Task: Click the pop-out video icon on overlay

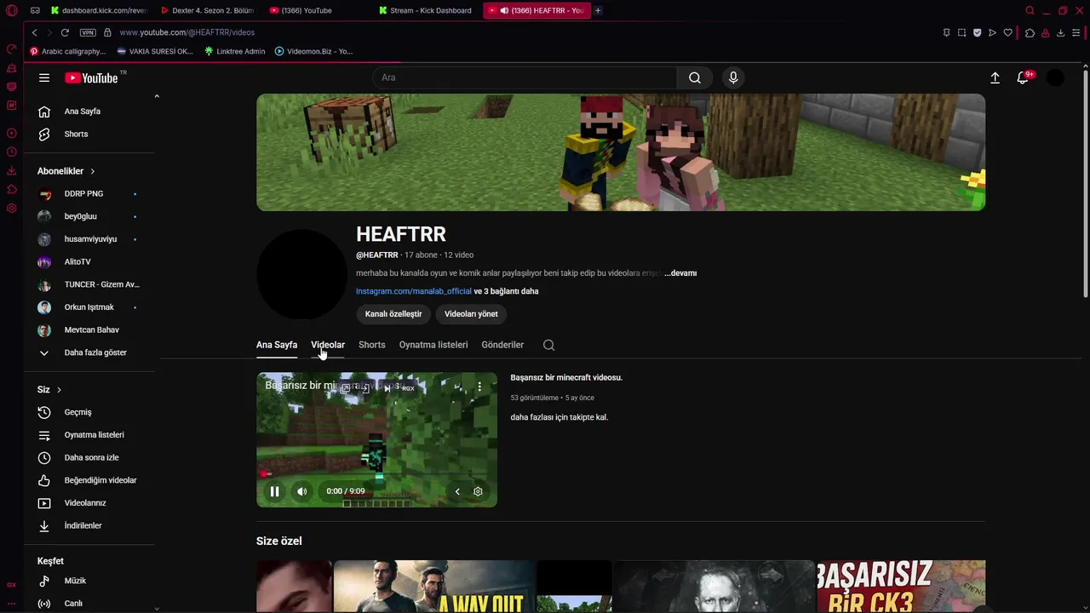Action: 346,388
